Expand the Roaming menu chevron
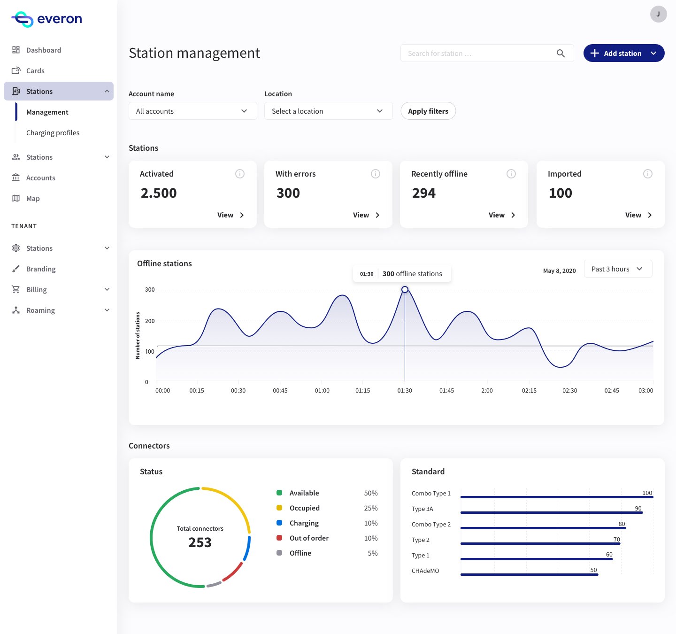Viewport: 676px width, 634px height. pyautogui.click(x=107, y=310)
